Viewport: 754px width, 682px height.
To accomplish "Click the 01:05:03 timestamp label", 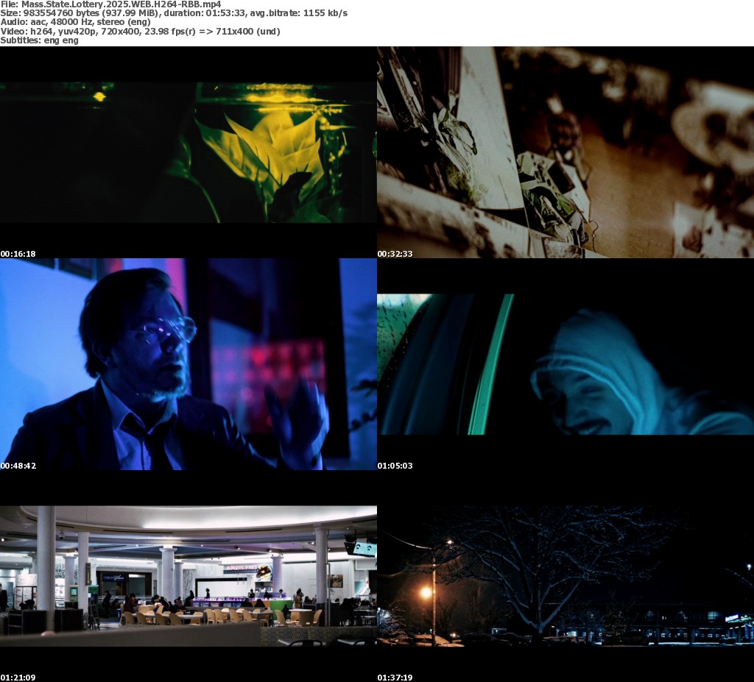I will point(395,466).
